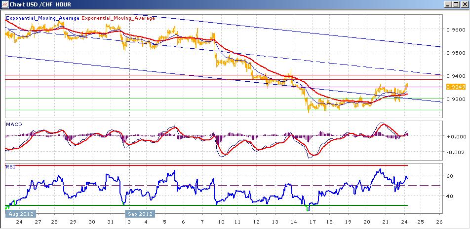Screen dimensions: 470x229
Task: Click the 0.9300 price axis label
Action: point(456,98)
